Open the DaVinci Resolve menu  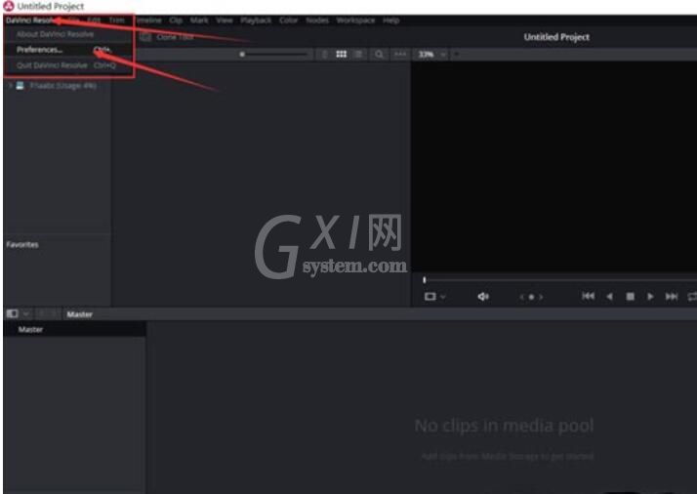(30, 20)
